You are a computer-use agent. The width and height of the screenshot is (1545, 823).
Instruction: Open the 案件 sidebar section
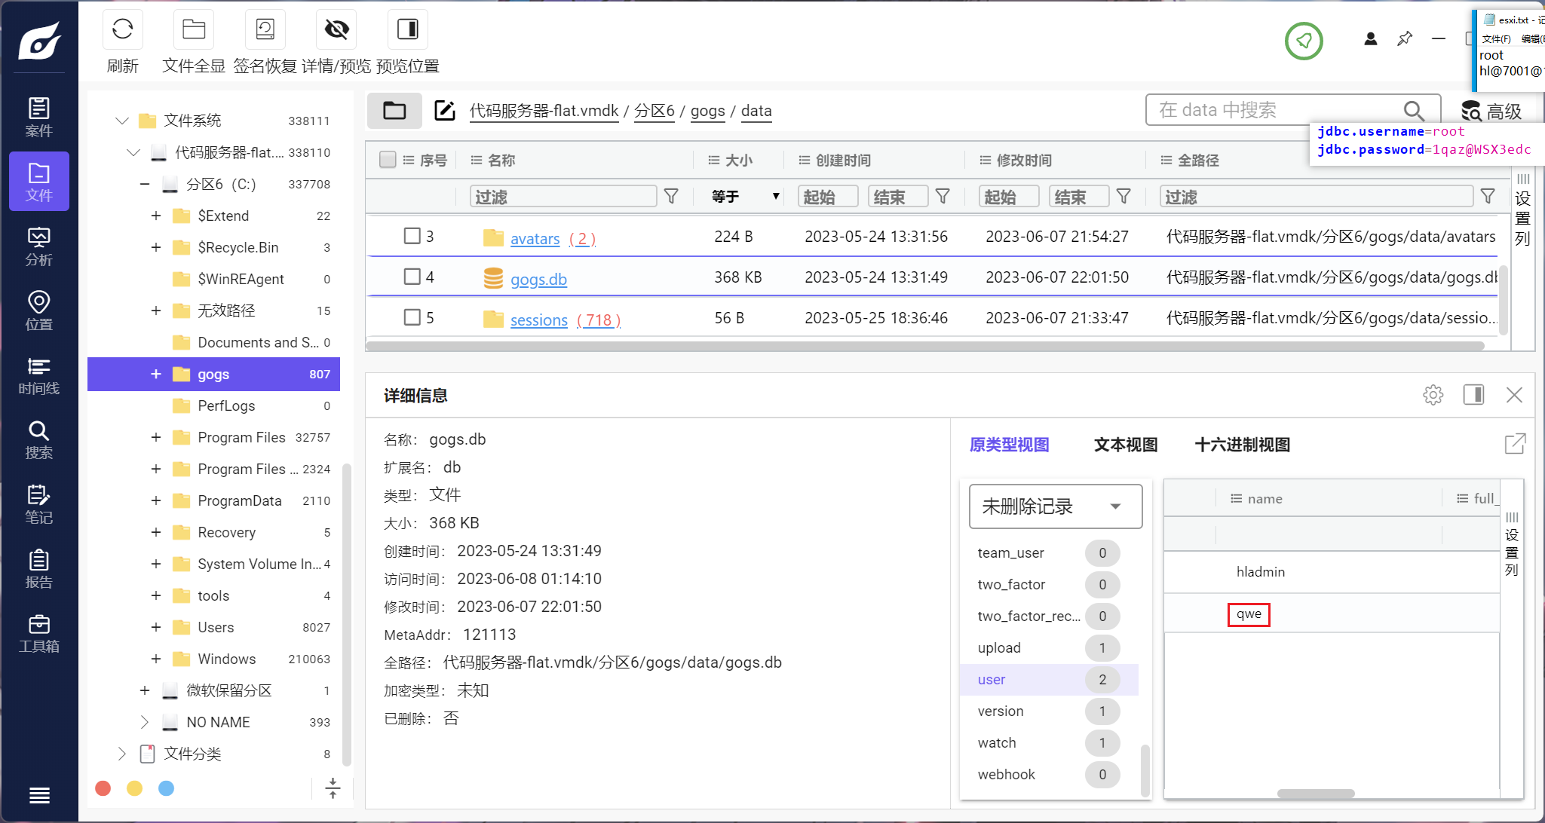(x=39, y=117)
